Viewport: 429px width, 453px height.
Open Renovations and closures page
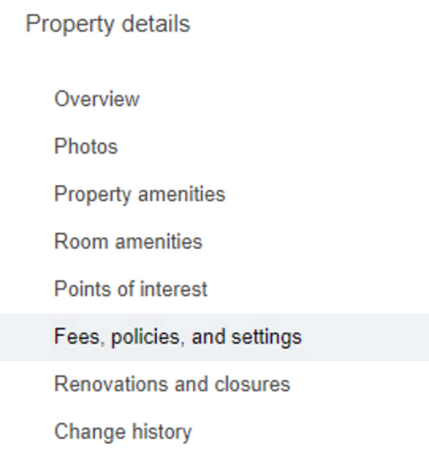(172, 384)
